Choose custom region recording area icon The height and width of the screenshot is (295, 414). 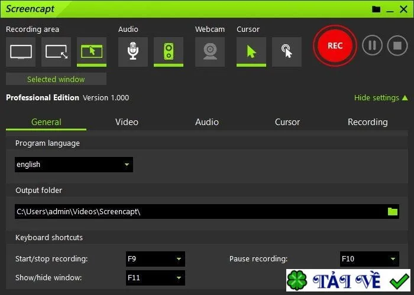(56, 52)
